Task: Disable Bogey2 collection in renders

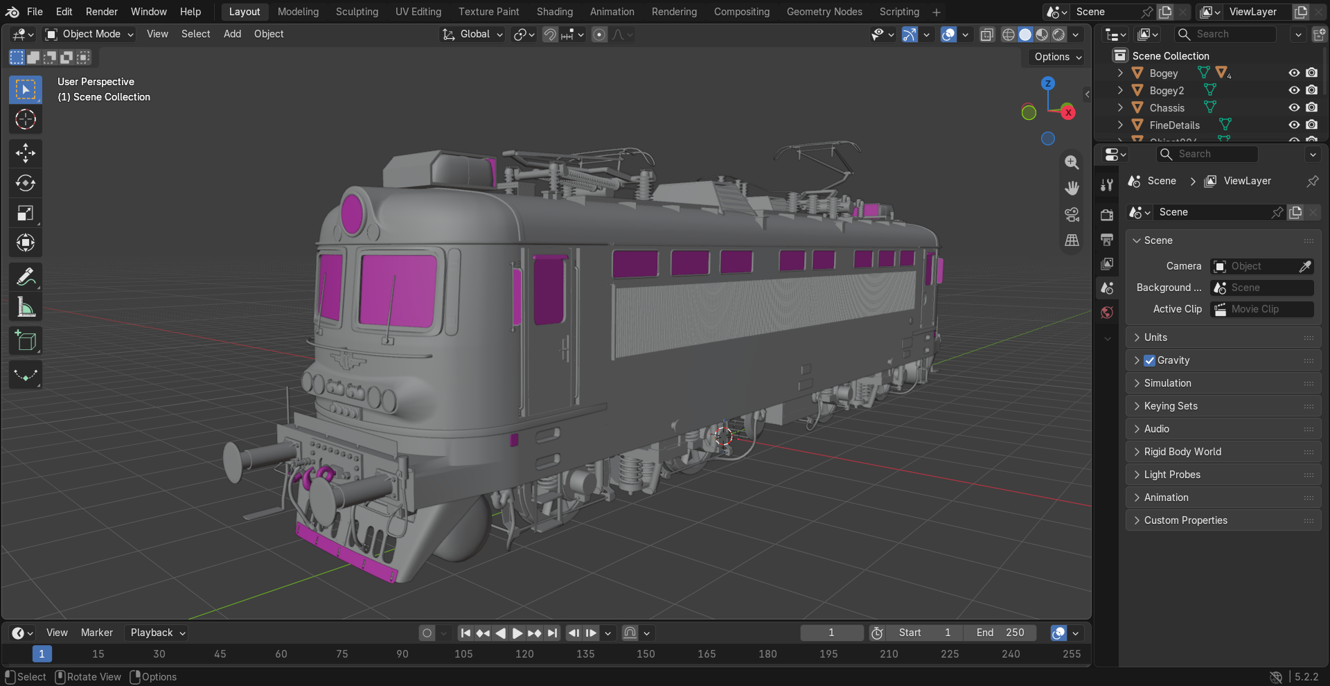Action: pos(1311,90)
